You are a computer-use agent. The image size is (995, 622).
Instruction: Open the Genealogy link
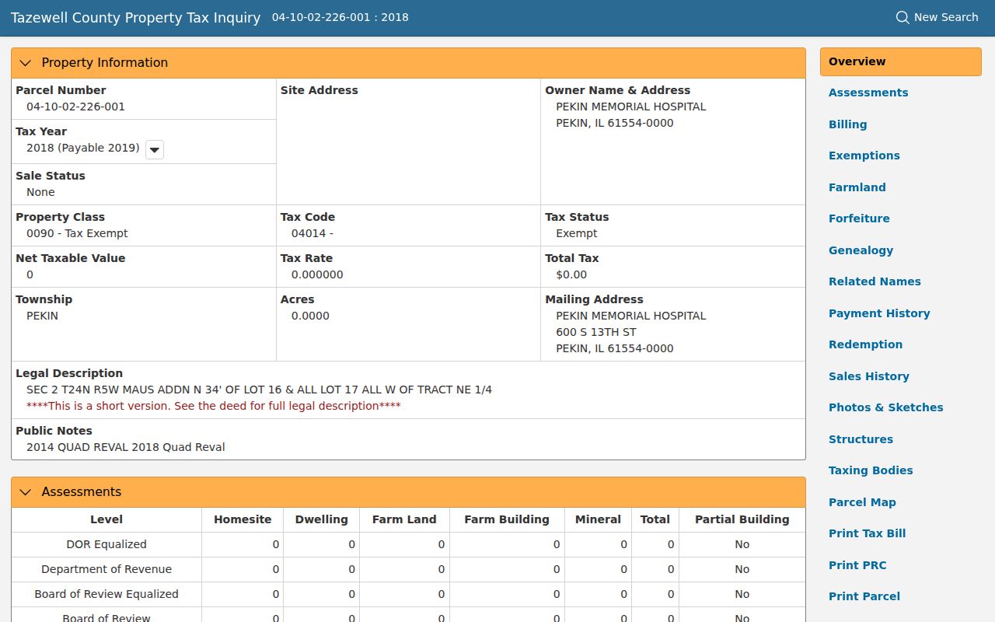tap(861, 250)
